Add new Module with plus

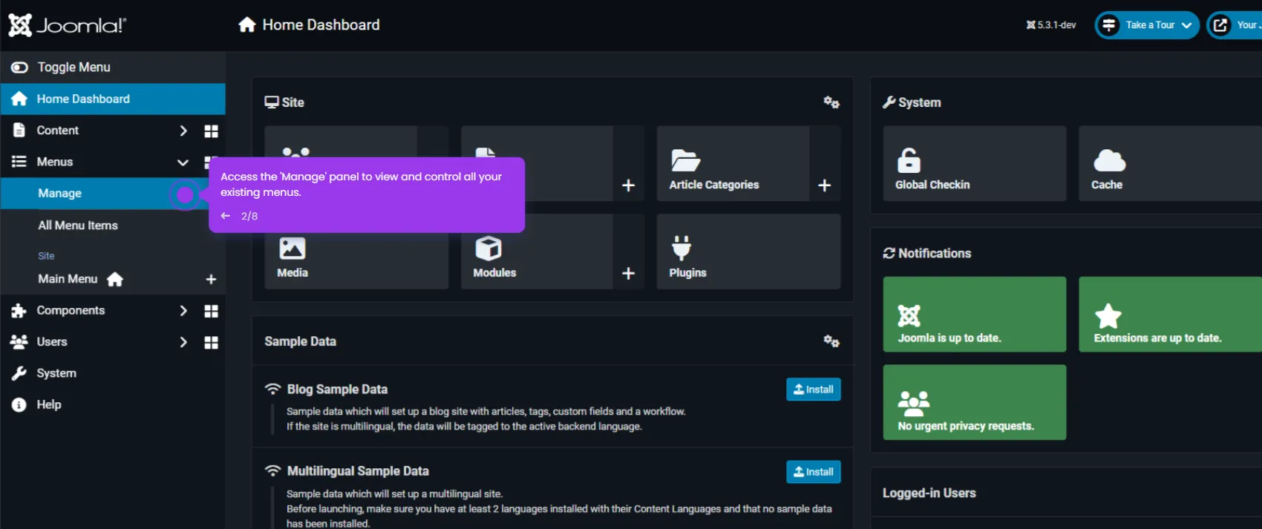coord(629,274)
